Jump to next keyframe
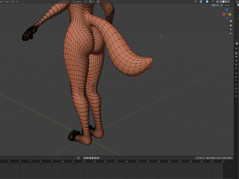The height and width of the screenshot is (179, 239). [96, 158]
